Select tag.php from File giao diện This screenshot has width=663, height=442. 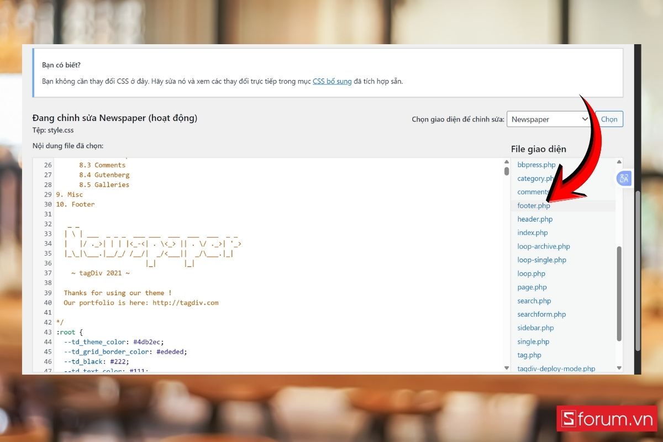(529, 355)
